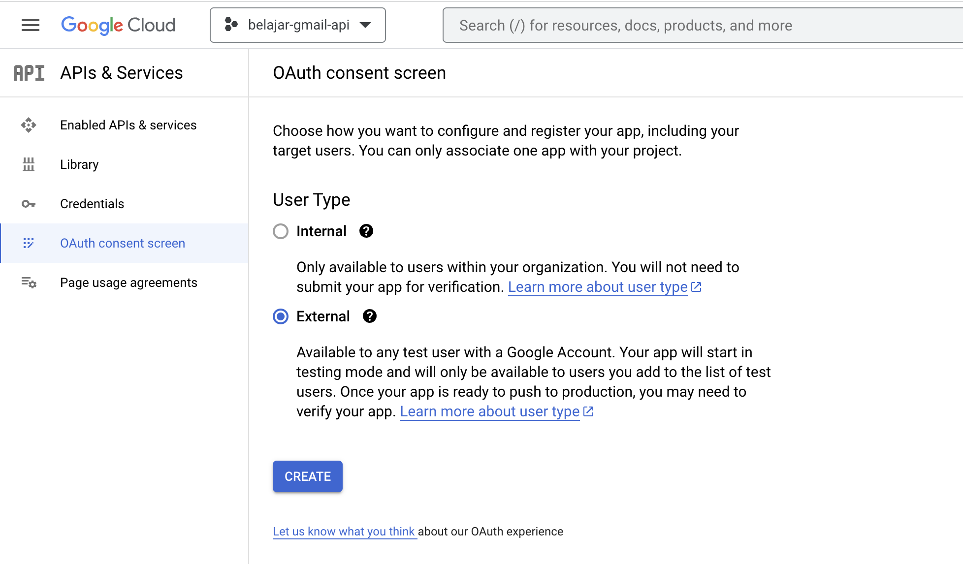Click the CREATE button

click(x=308, y=476)
